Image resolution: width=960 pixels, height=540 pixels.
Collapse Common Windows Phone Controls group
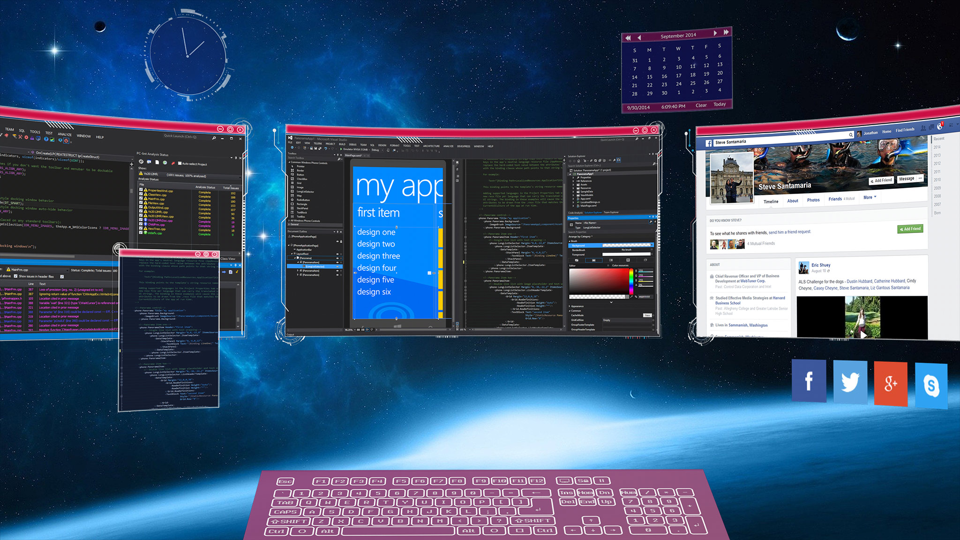coord(289,162)
